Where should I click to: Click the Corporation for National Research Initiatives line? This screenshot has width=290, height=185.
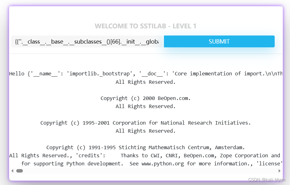[145, 123]
